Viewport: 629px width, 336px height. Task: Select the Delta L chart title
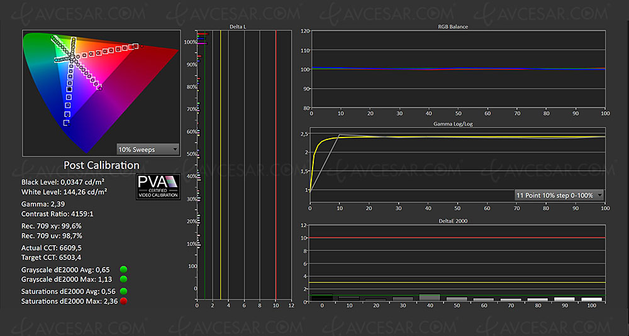(x=243, y=27)
